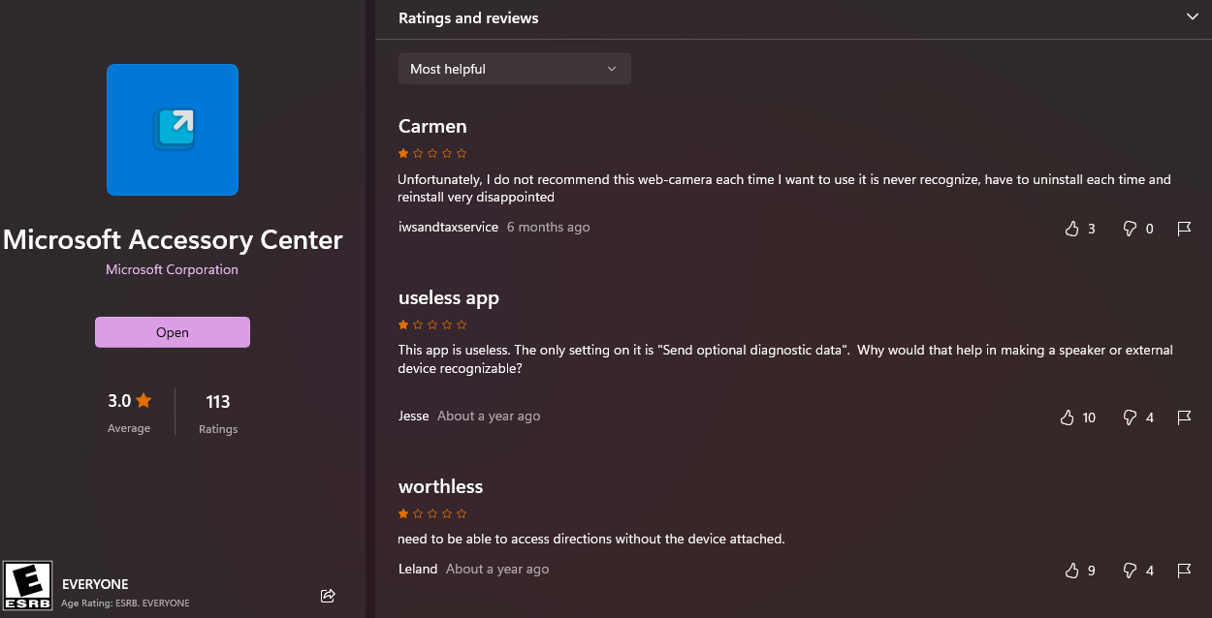Report the "worthless" review by Leland
This screenshot has width=1212, height=618.
point(1184,571)
